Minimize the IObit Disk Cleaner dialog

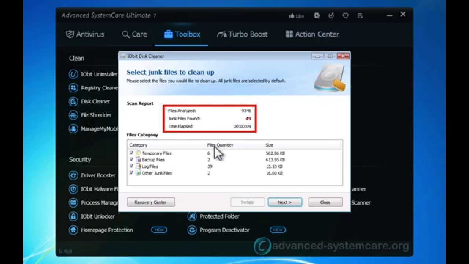[317, 56]
